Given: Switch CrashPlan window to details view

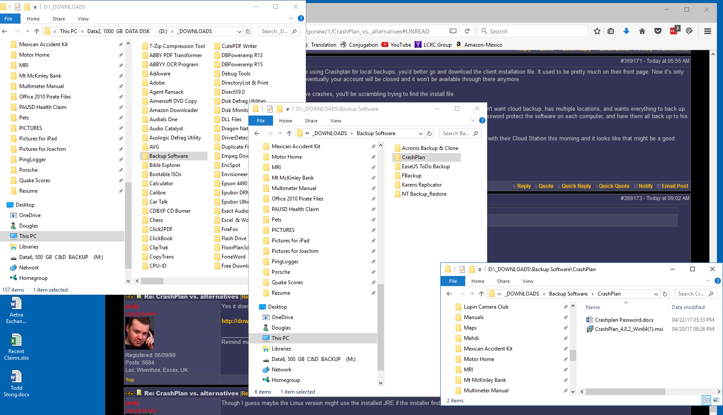Looking at the screenshot, I should [x=706, y=400].
